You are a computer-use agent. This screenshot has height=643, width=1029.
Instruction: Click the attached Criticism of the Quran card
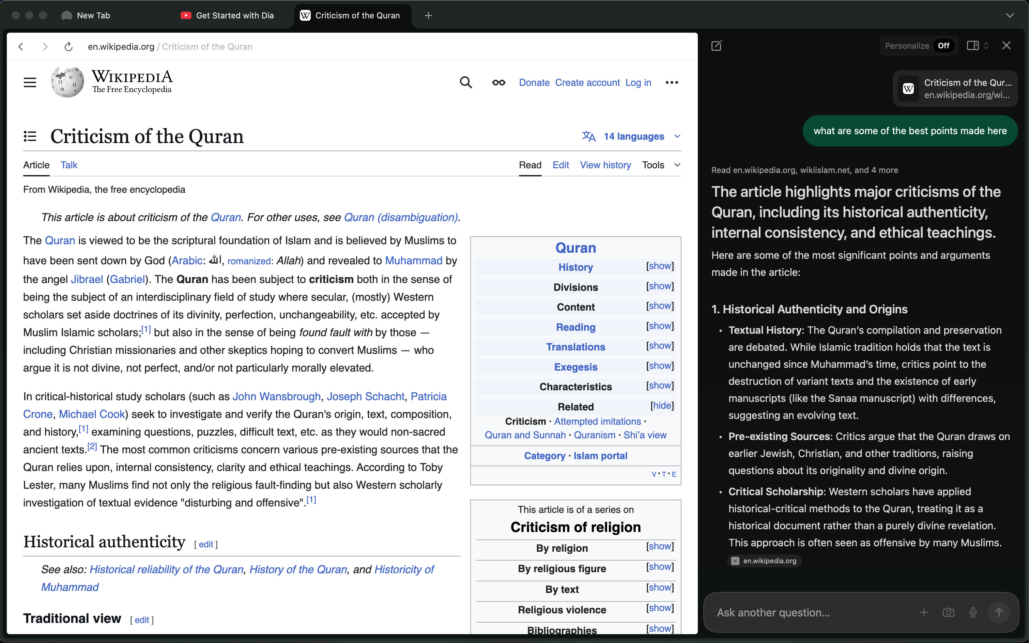coord(955,89)
